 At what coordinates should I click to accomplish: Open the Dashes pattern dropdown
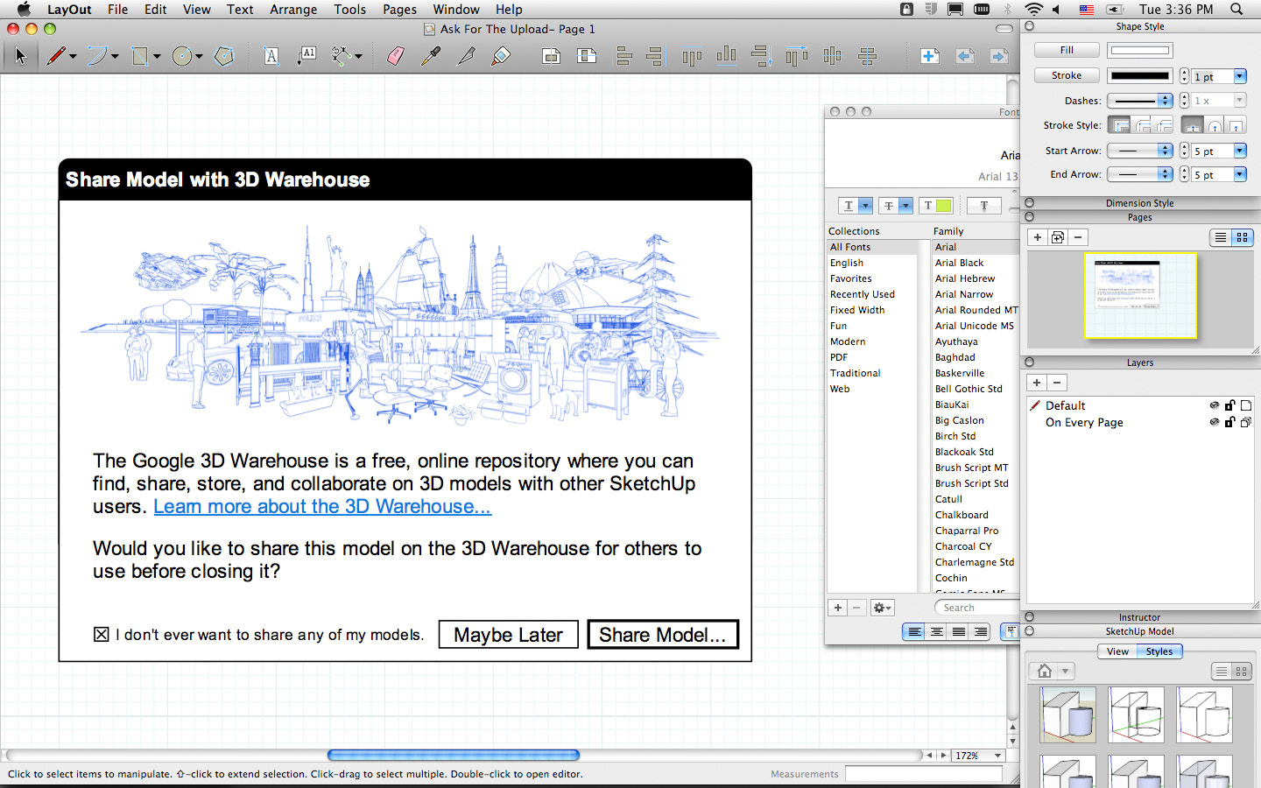[1139, 101]
